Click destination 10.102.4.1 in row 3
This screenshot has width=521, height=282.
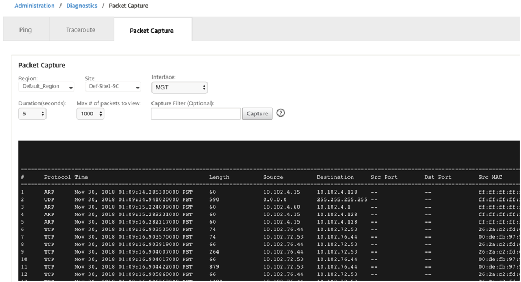coord(333,207)
